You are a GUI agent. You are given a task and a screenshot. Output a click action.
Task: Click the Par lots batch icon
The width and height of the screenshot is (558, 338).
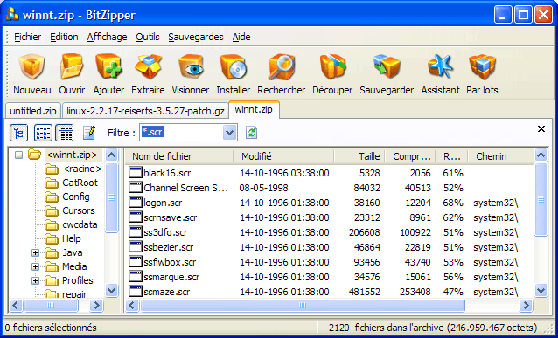(x=482, y=66)
